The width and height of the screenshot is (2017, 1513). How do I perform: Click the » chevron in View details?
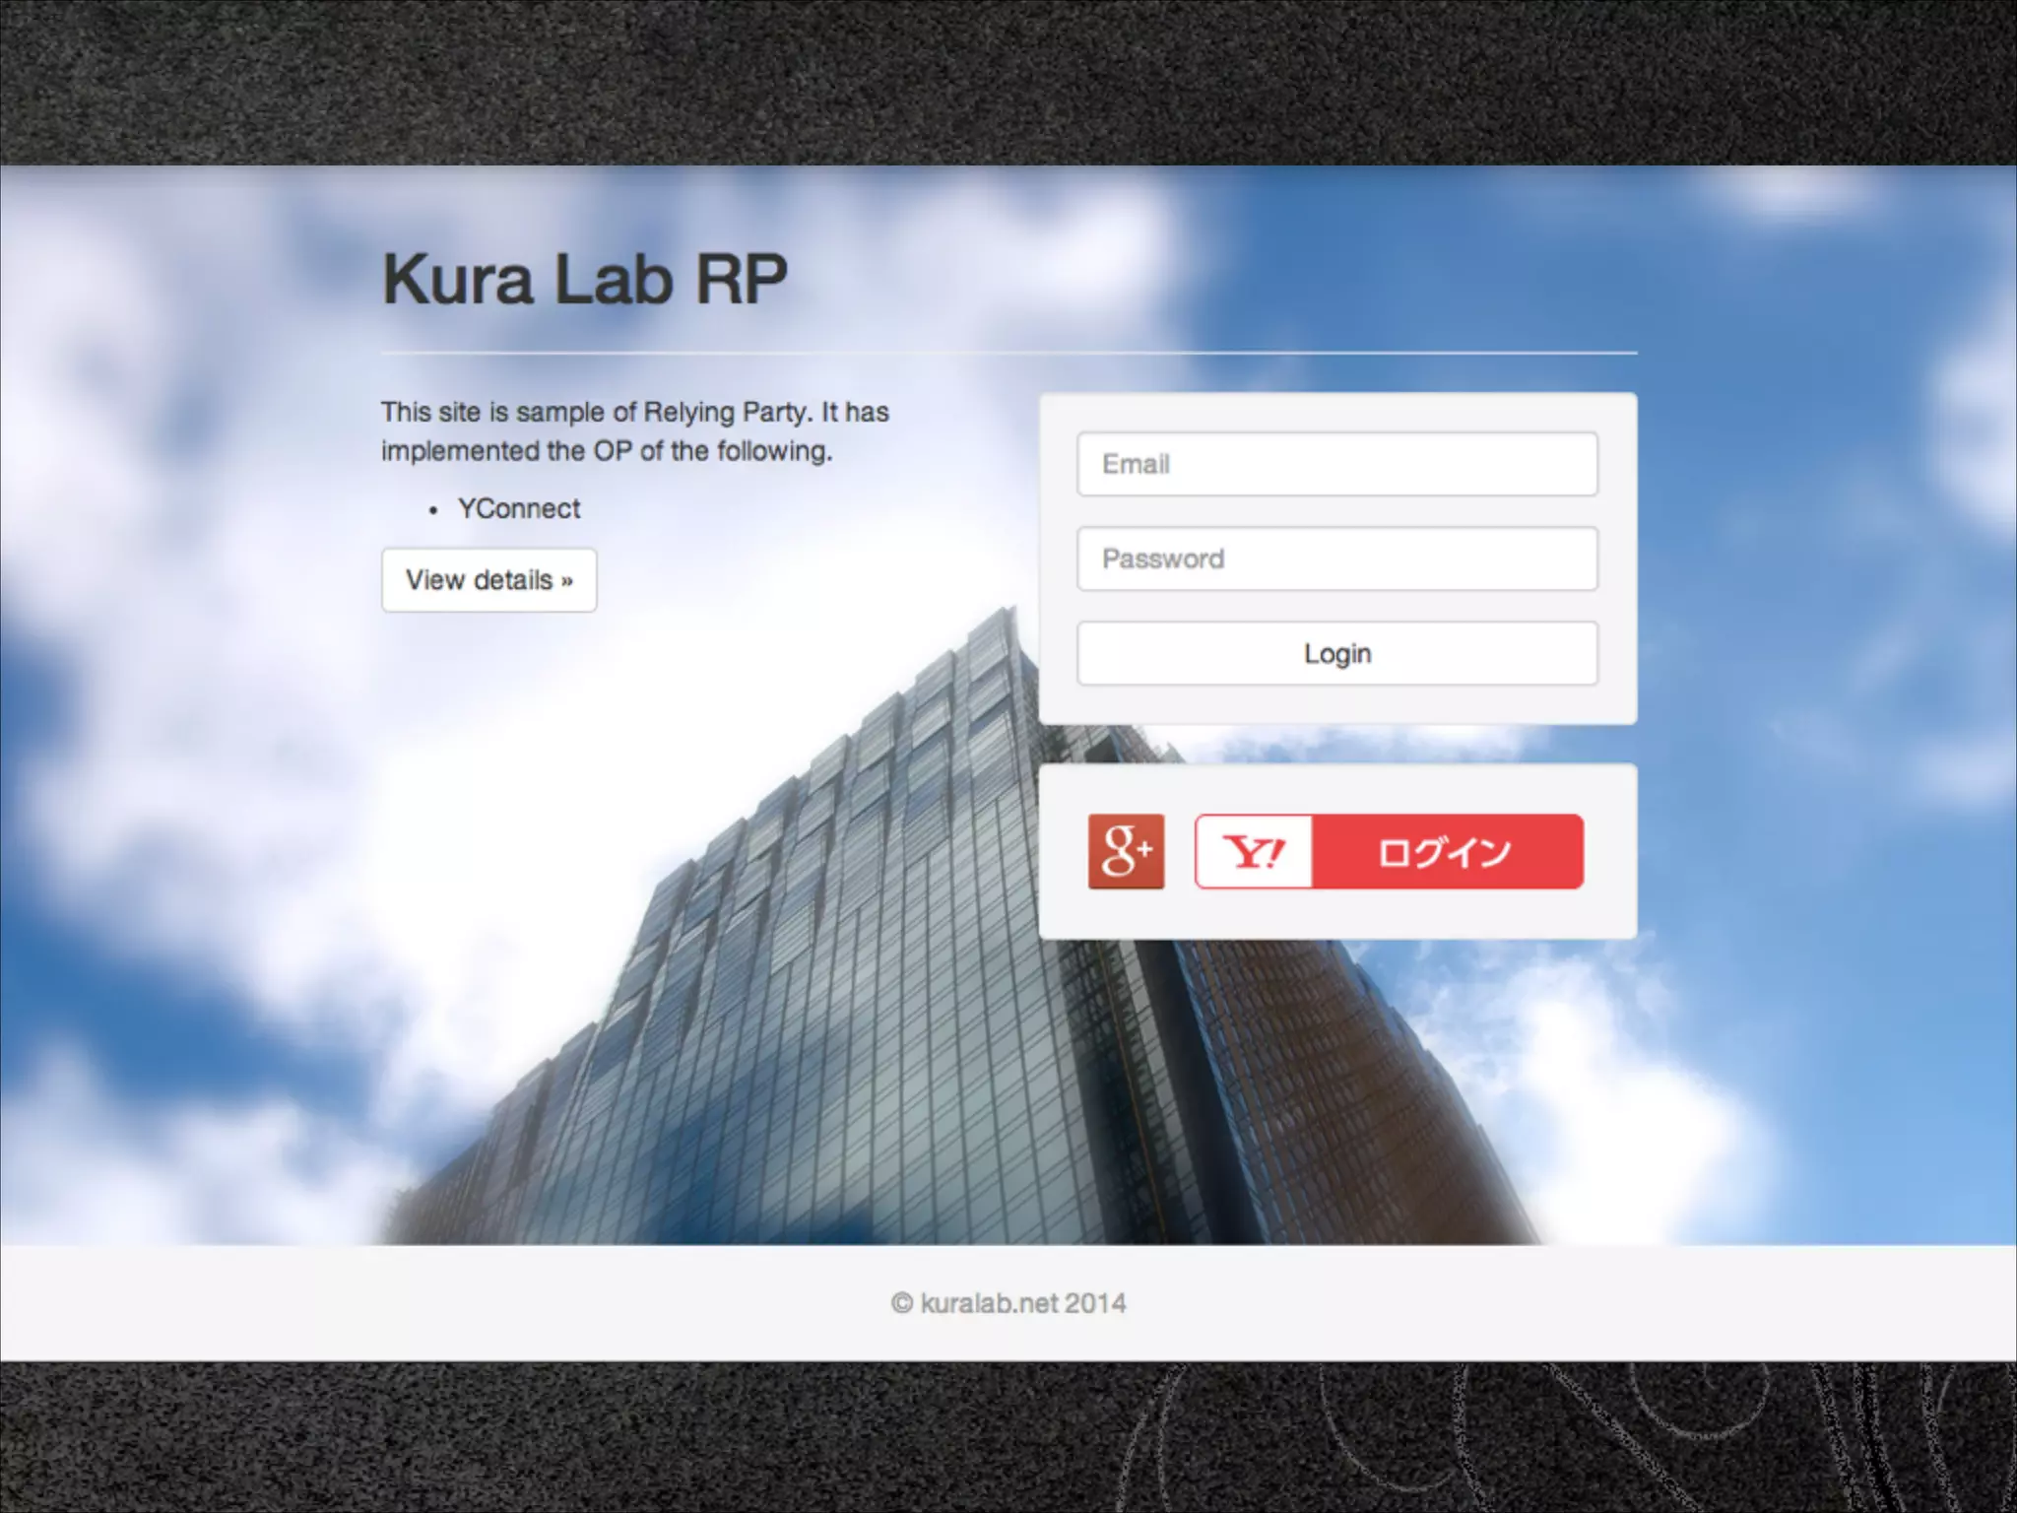[x=567, y=581]
